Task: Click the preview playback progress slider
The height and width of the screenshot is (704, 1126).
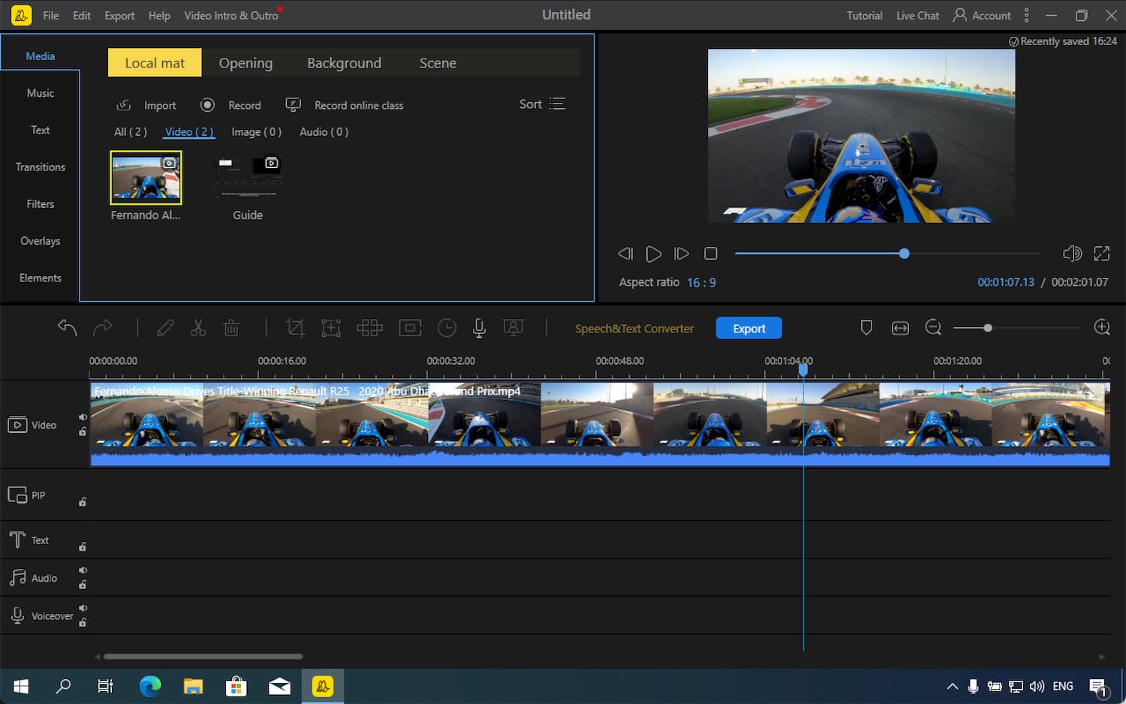Action: coord(887,254)
